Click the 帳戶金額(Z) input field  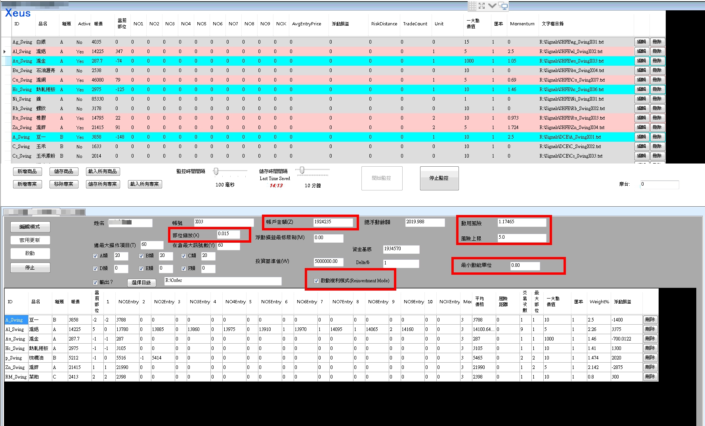click(x=333, y=222)
